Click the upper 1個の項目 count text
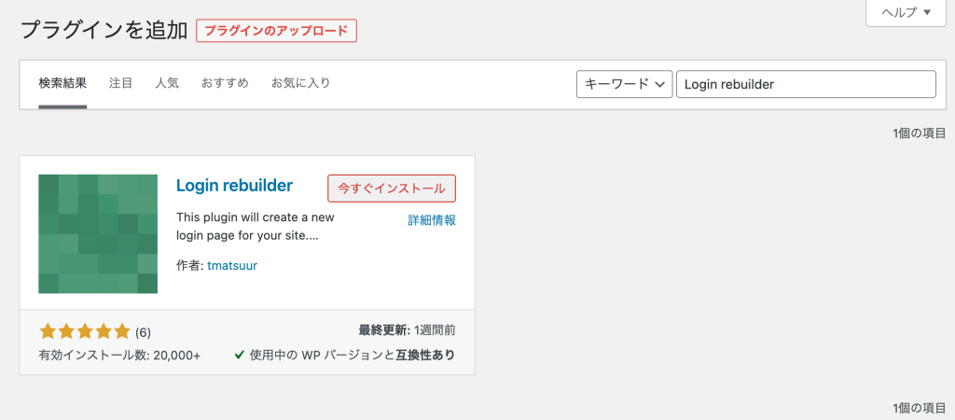This screenshot has height=420, width=955. [919, 133]
